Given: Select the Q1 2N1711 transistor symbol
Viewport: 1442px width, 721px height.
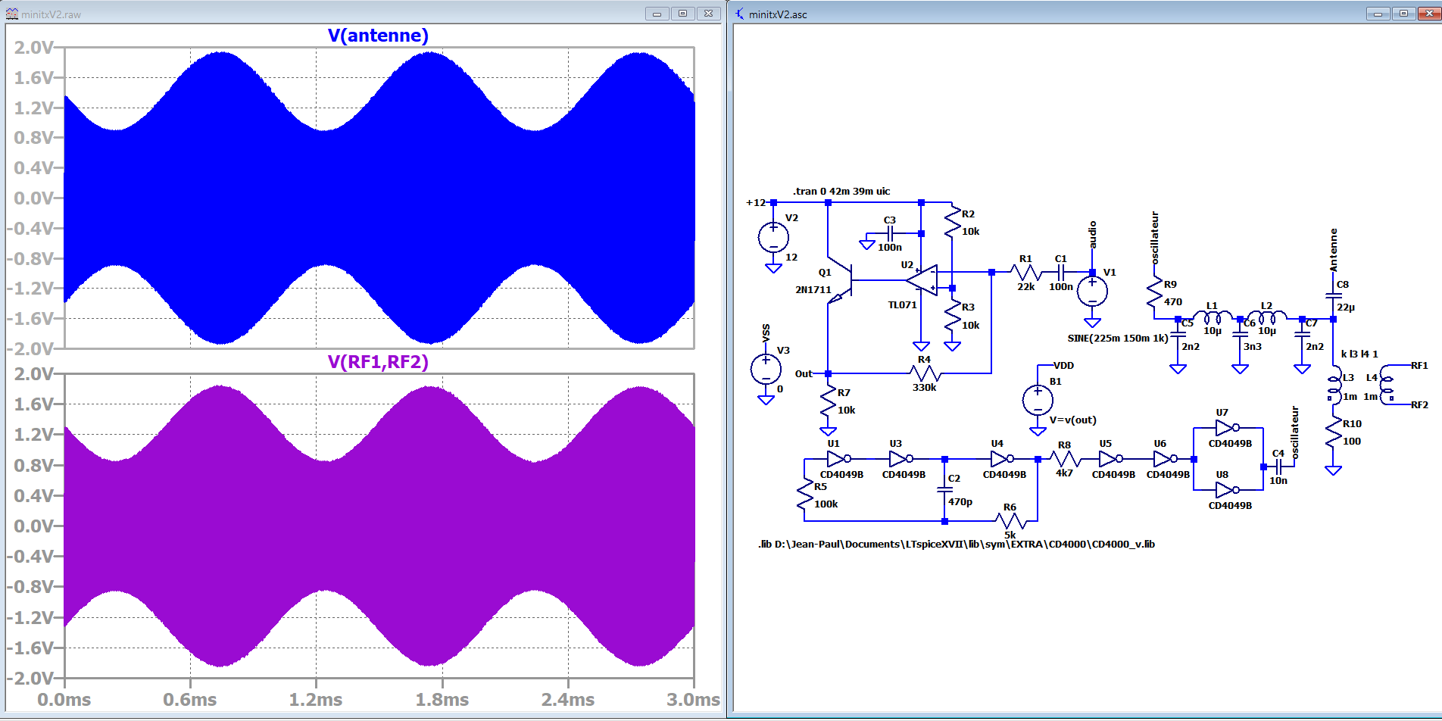Looking at the screenshot, I should pos(842,282).
